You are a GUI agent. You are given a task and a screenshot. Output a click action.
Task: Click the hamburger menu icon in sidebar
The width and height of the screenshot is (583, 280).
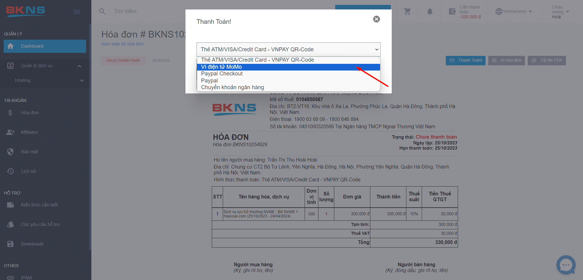[77, 12]
